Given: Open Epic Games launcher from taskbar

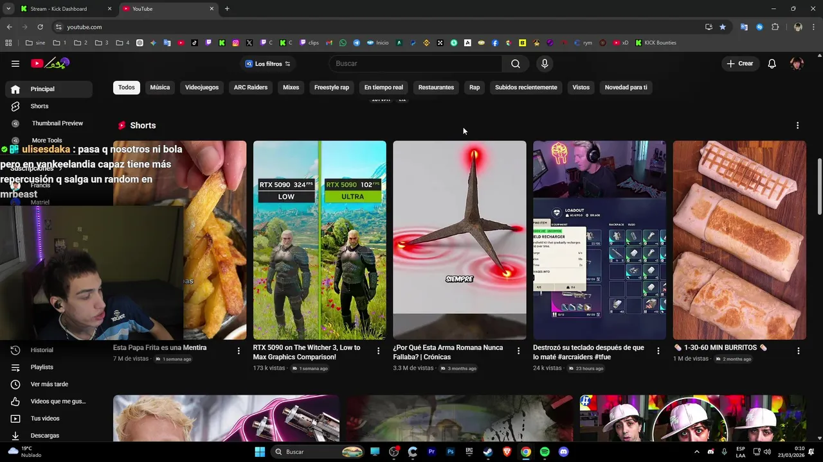Looking at the screenshot, I should click(x=469, y=452).
